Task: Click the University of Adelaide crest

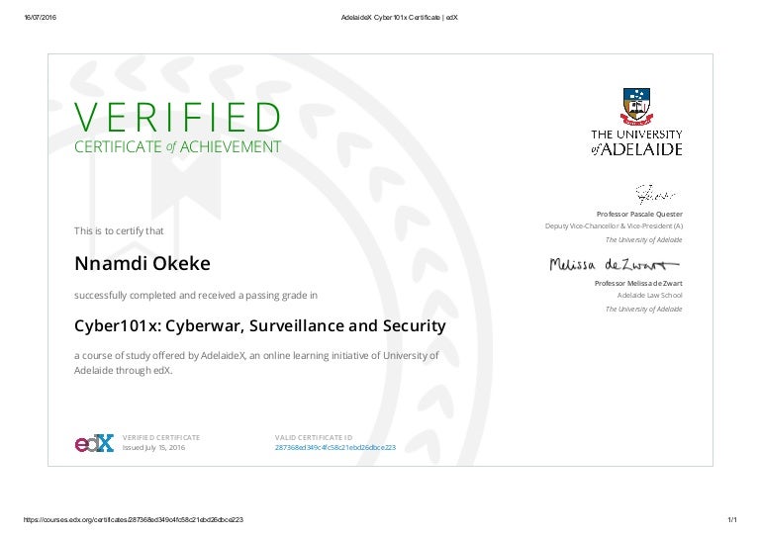Action: (x=636, y=106)
